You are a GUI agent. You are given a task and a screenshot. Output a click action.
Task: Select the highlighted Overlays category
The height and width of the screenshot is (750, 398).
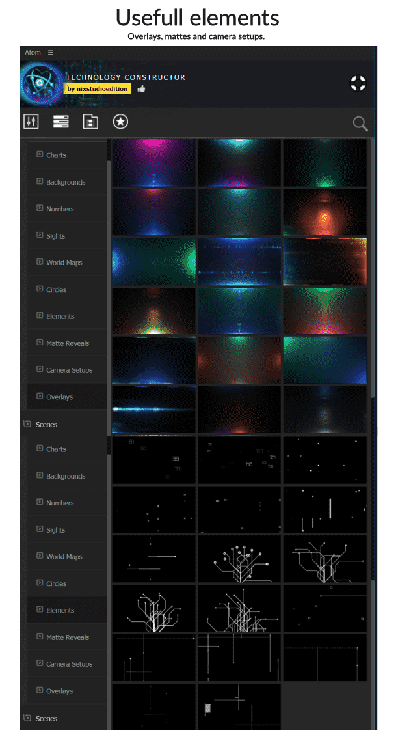click(59, 397)
